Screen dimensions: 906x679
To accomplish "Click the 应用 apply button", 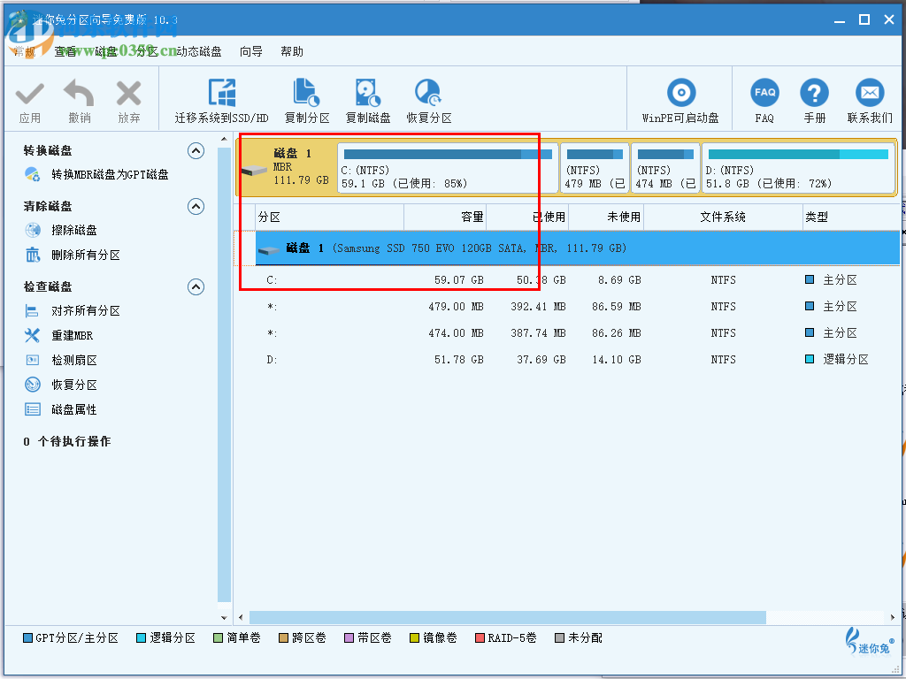I will click(29, 98).
